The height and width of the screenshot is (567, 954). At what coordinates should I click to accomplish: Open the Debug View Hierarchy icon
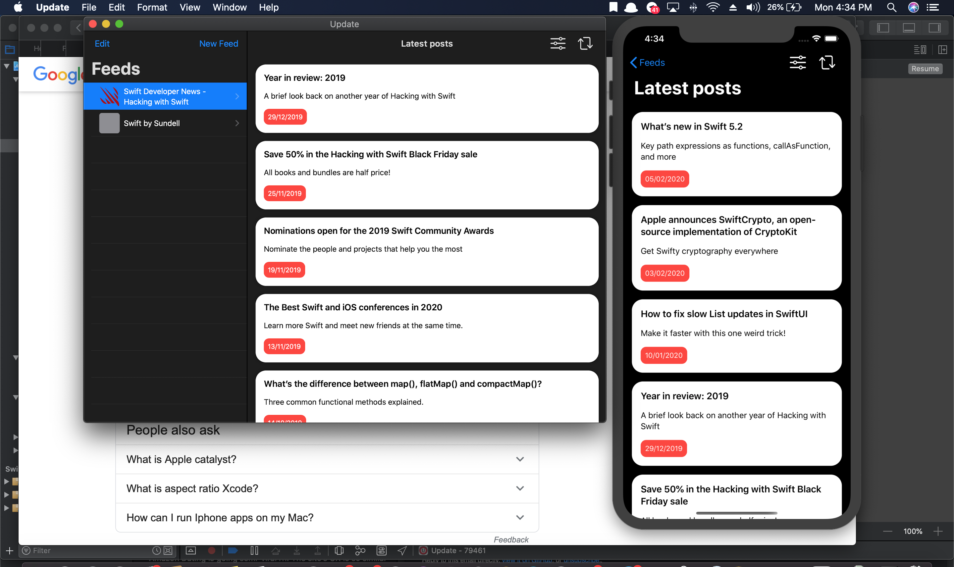tap(339, 550)
